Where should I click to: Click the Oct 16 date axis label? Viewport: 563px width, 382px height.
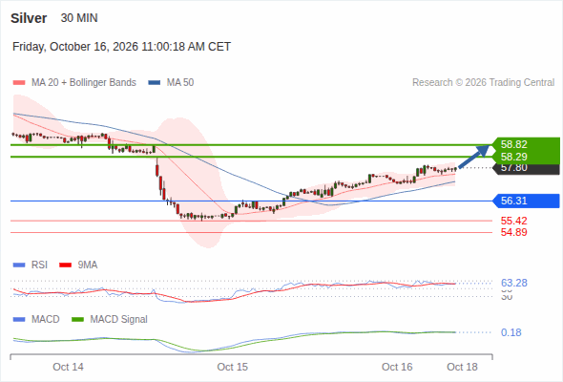coord(397,368)
